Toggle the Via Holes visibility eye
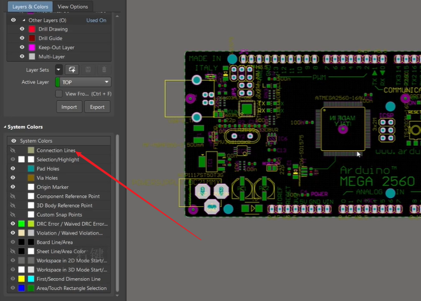421x301 pixels. [13, 178]
